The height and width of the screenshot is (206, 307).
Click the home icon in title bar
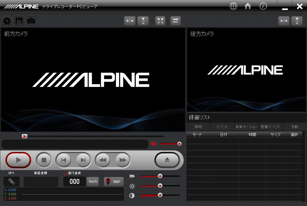[x=248, y=6]
